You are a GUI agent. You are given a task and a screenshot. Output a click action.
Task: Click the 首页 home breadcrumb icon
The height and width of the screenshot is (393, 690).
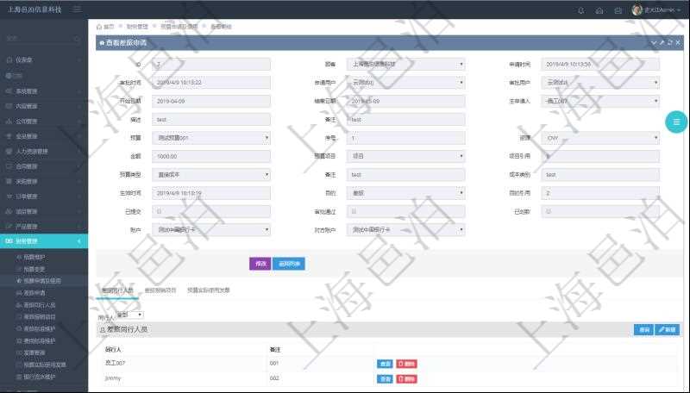click(x=100, y=27)
